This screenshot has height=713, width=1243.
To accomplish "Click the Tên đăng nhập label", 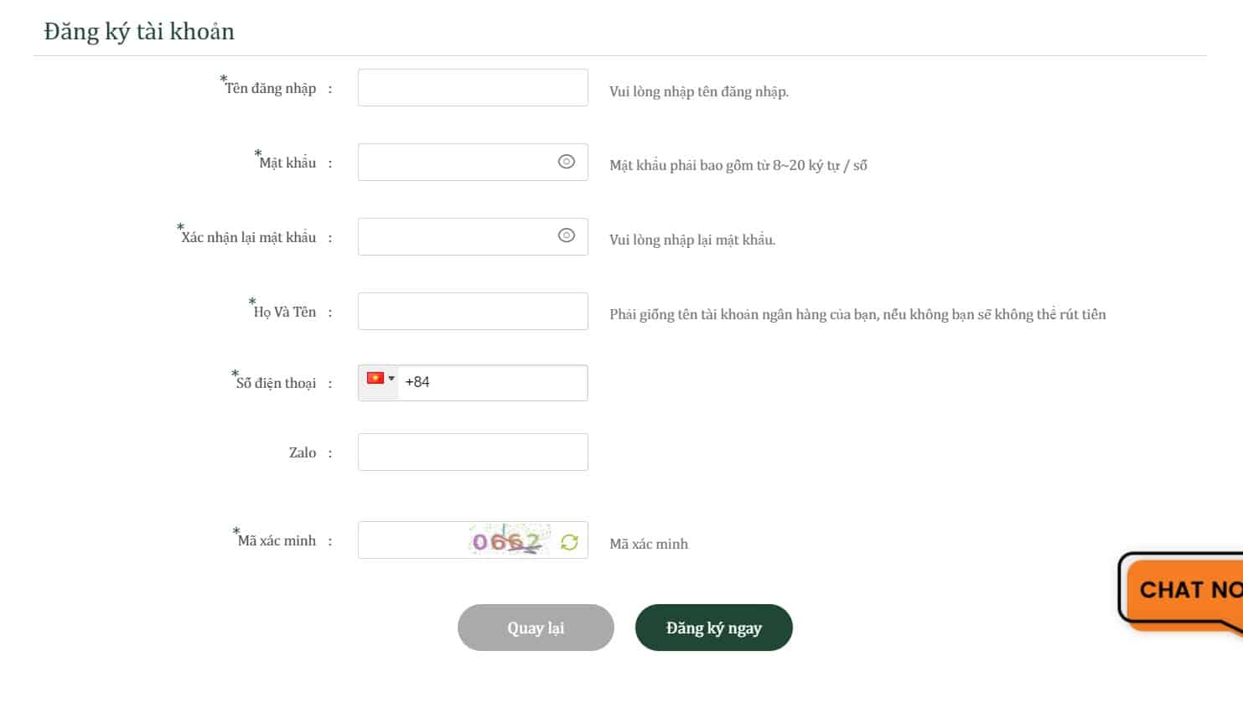I will pyautogui.click(x=270, y=88).
